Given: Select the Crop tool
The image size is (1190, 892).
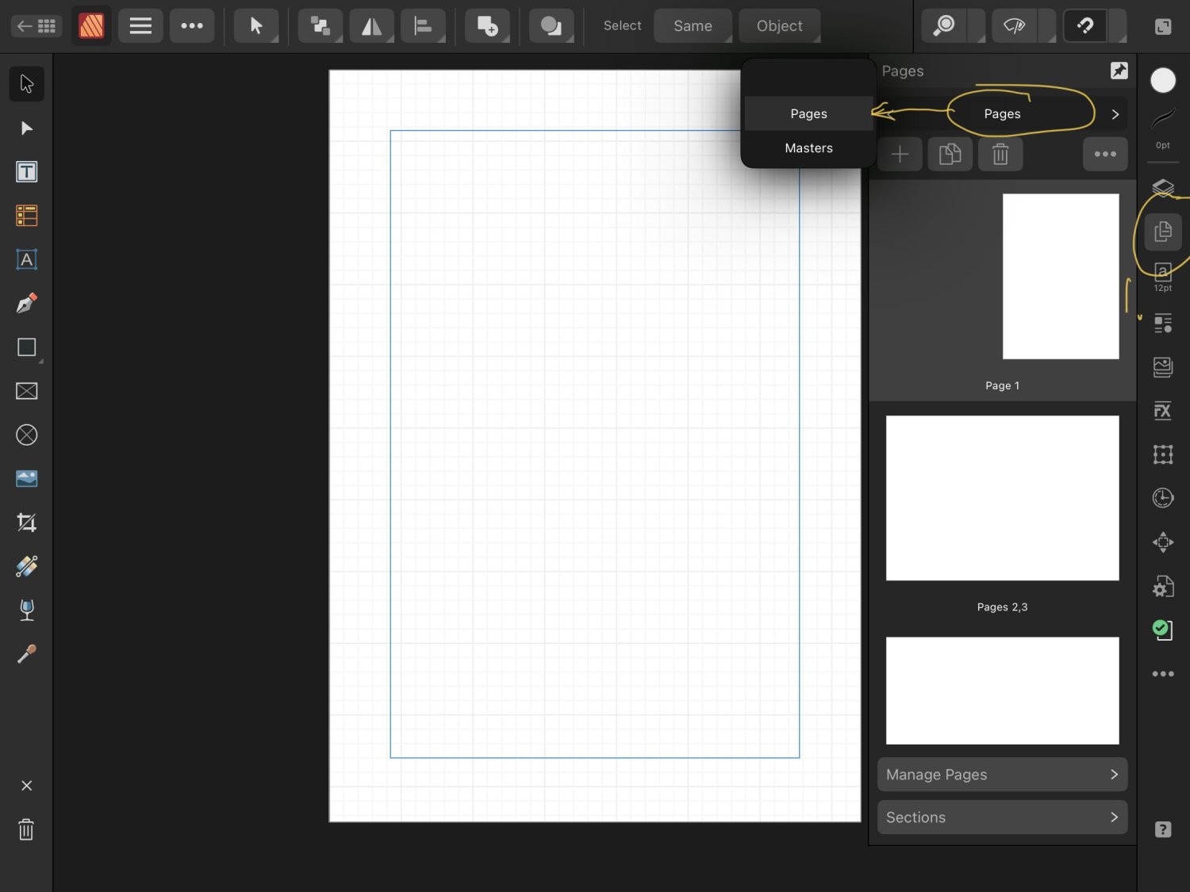Looking at the screenshot, I should 26,523.
